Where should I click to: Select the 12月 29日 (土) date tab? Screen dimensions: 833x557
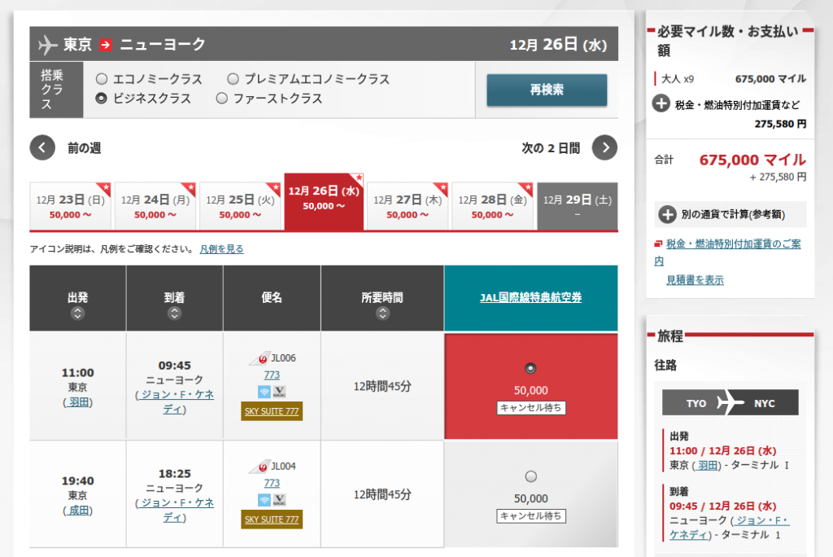tap(578, 206)
